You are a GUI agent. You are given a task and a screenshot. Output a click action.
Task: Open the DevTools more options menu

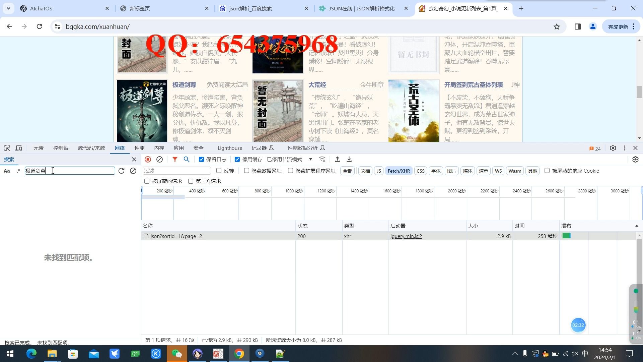[624, 148]
